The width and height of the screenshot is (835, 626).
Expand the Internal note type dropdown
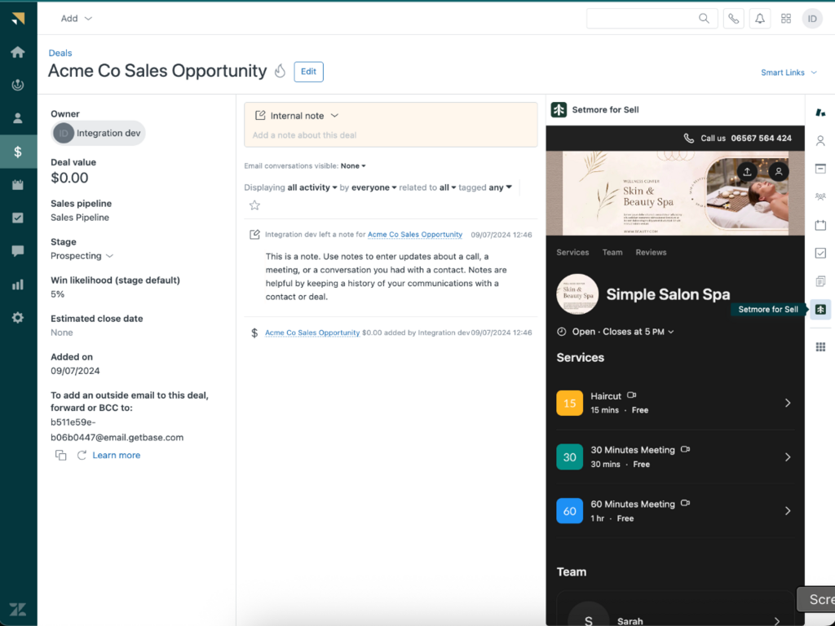297,116
